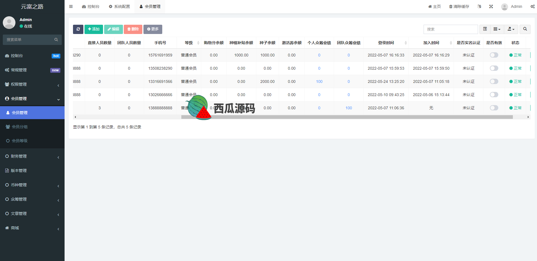This screenshot has height=261, width=537.
Task: Expand 权限管理 sidebar menu
Action: point(32,85)
